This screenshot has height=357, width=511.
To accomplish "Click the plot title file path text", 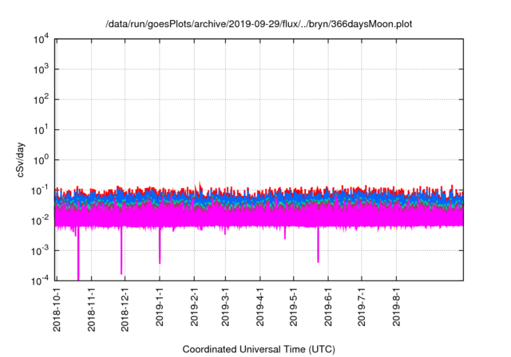I will 259,25.
